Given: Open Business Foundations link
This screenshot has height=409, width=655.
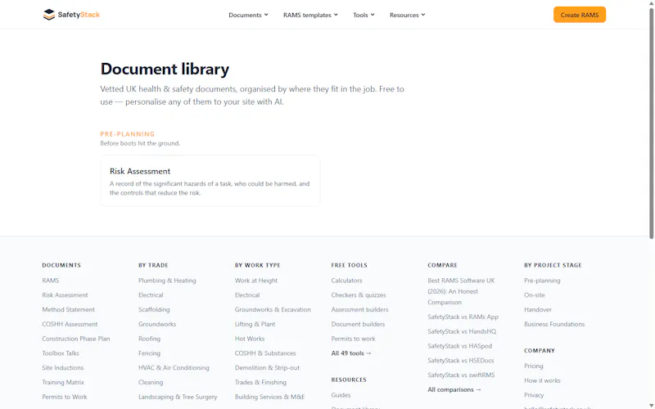Looking at the screenshot, I should click(554, 324).
